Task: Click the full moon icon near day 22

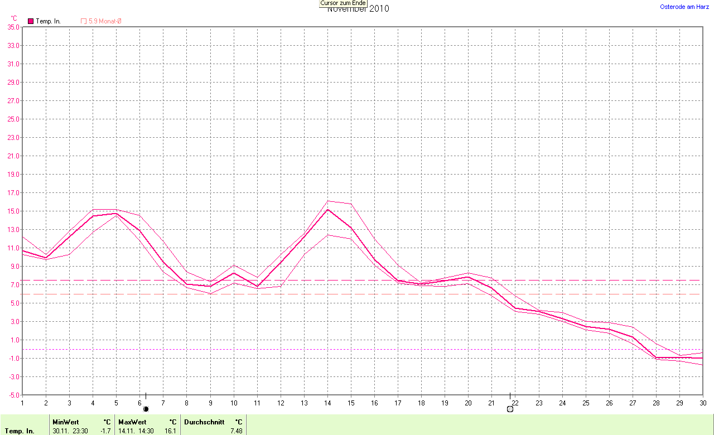Action: [510, 409]
